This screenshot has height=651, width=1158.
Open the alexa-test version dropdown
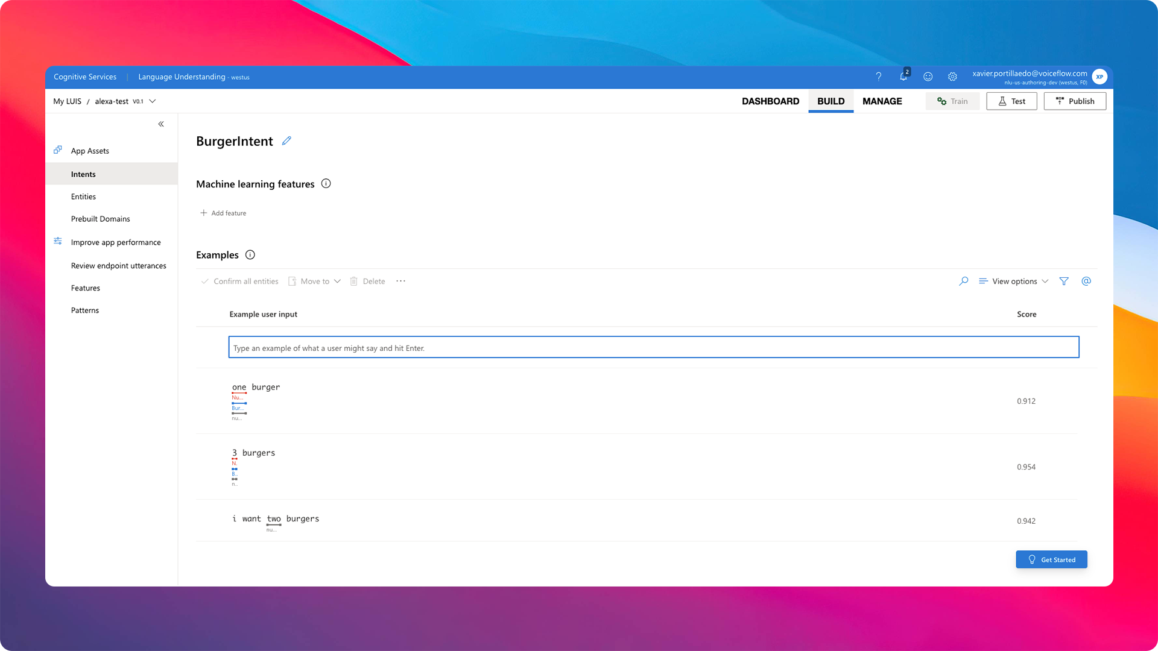[x=151, y=101]
